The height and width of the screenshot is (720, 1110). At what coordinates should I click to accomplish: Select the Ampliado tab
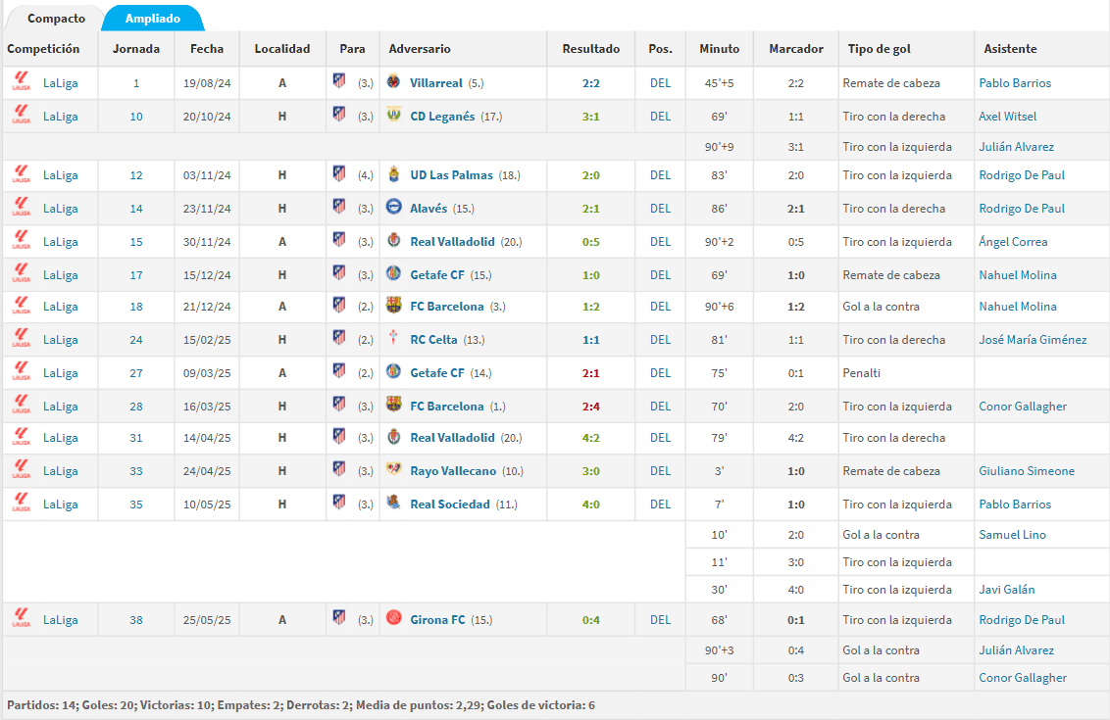153,19
